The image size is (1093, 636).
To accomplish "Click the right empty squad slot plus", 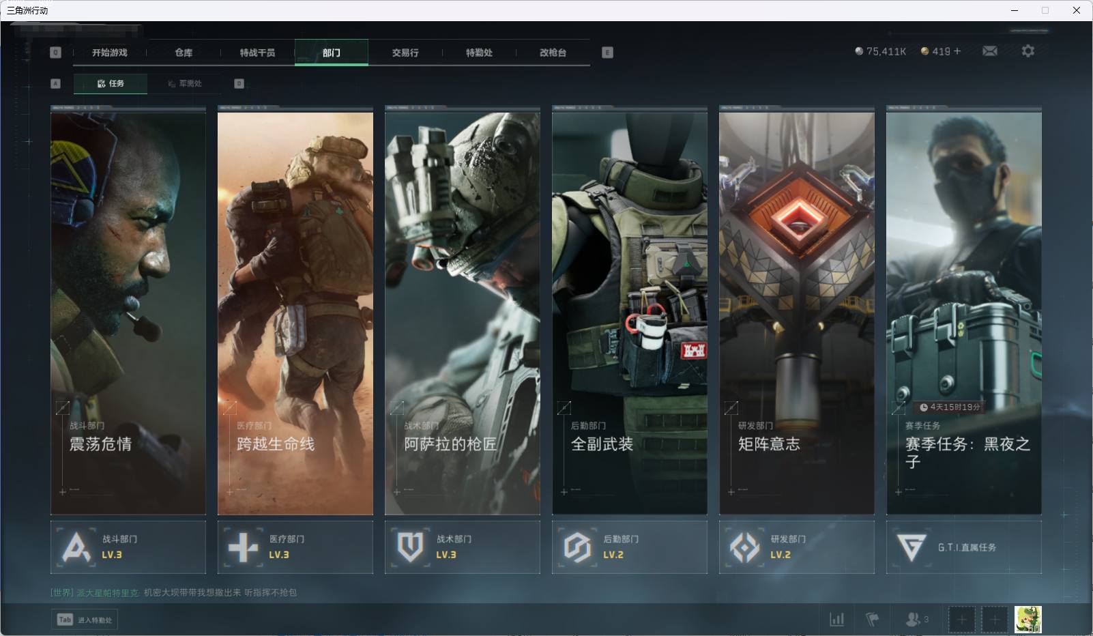I will click(995, 620).
